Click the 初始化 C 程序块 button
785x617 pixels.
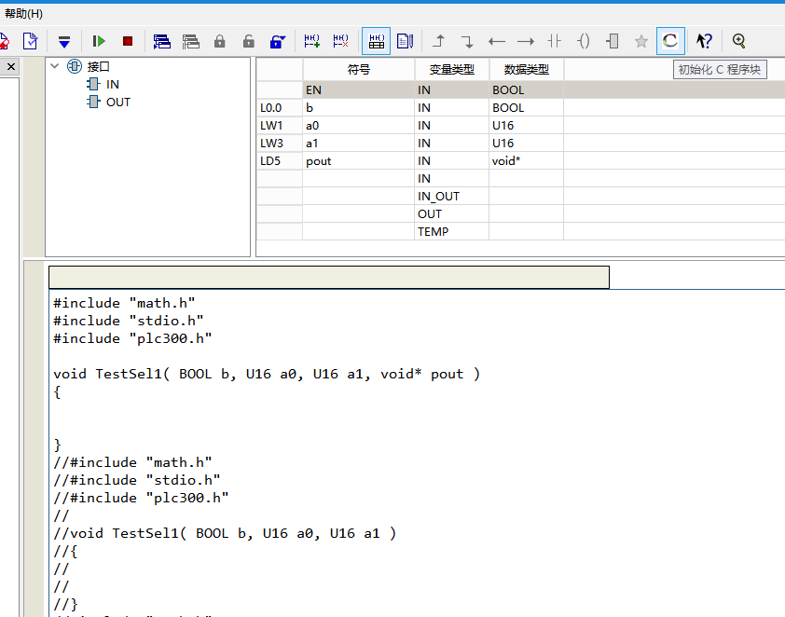pyautogui.click(x=720, y=70)
